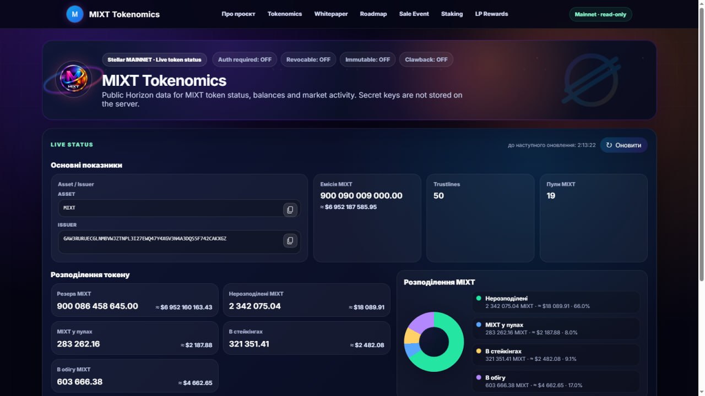This screenshot has height=396, width=705.
Task: Open the Про проєкт menu item
Action: click(238, 14)
